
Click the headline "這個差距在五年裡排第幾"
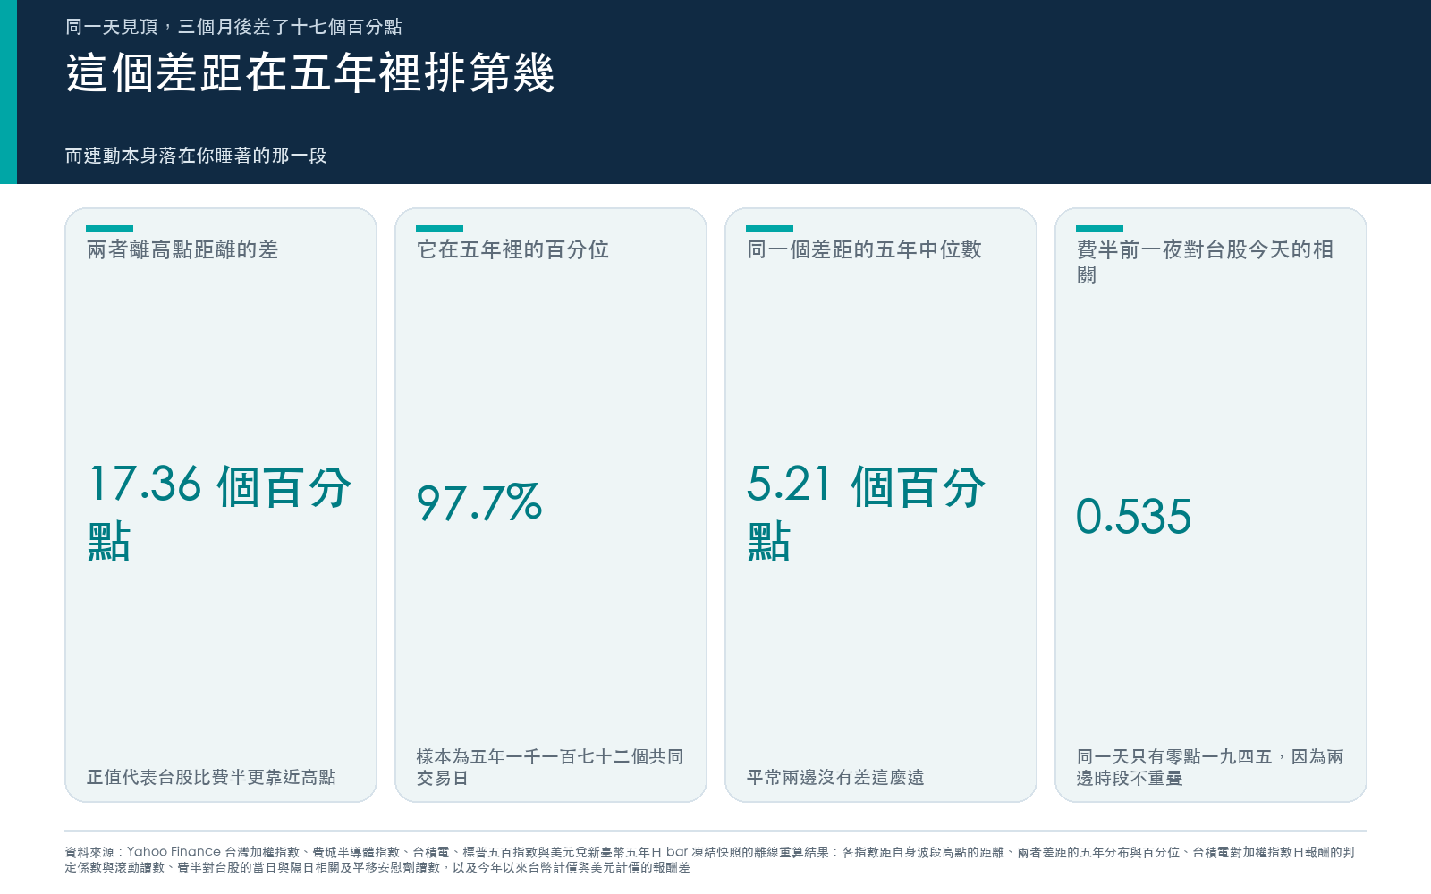click(x=310, y=73)
